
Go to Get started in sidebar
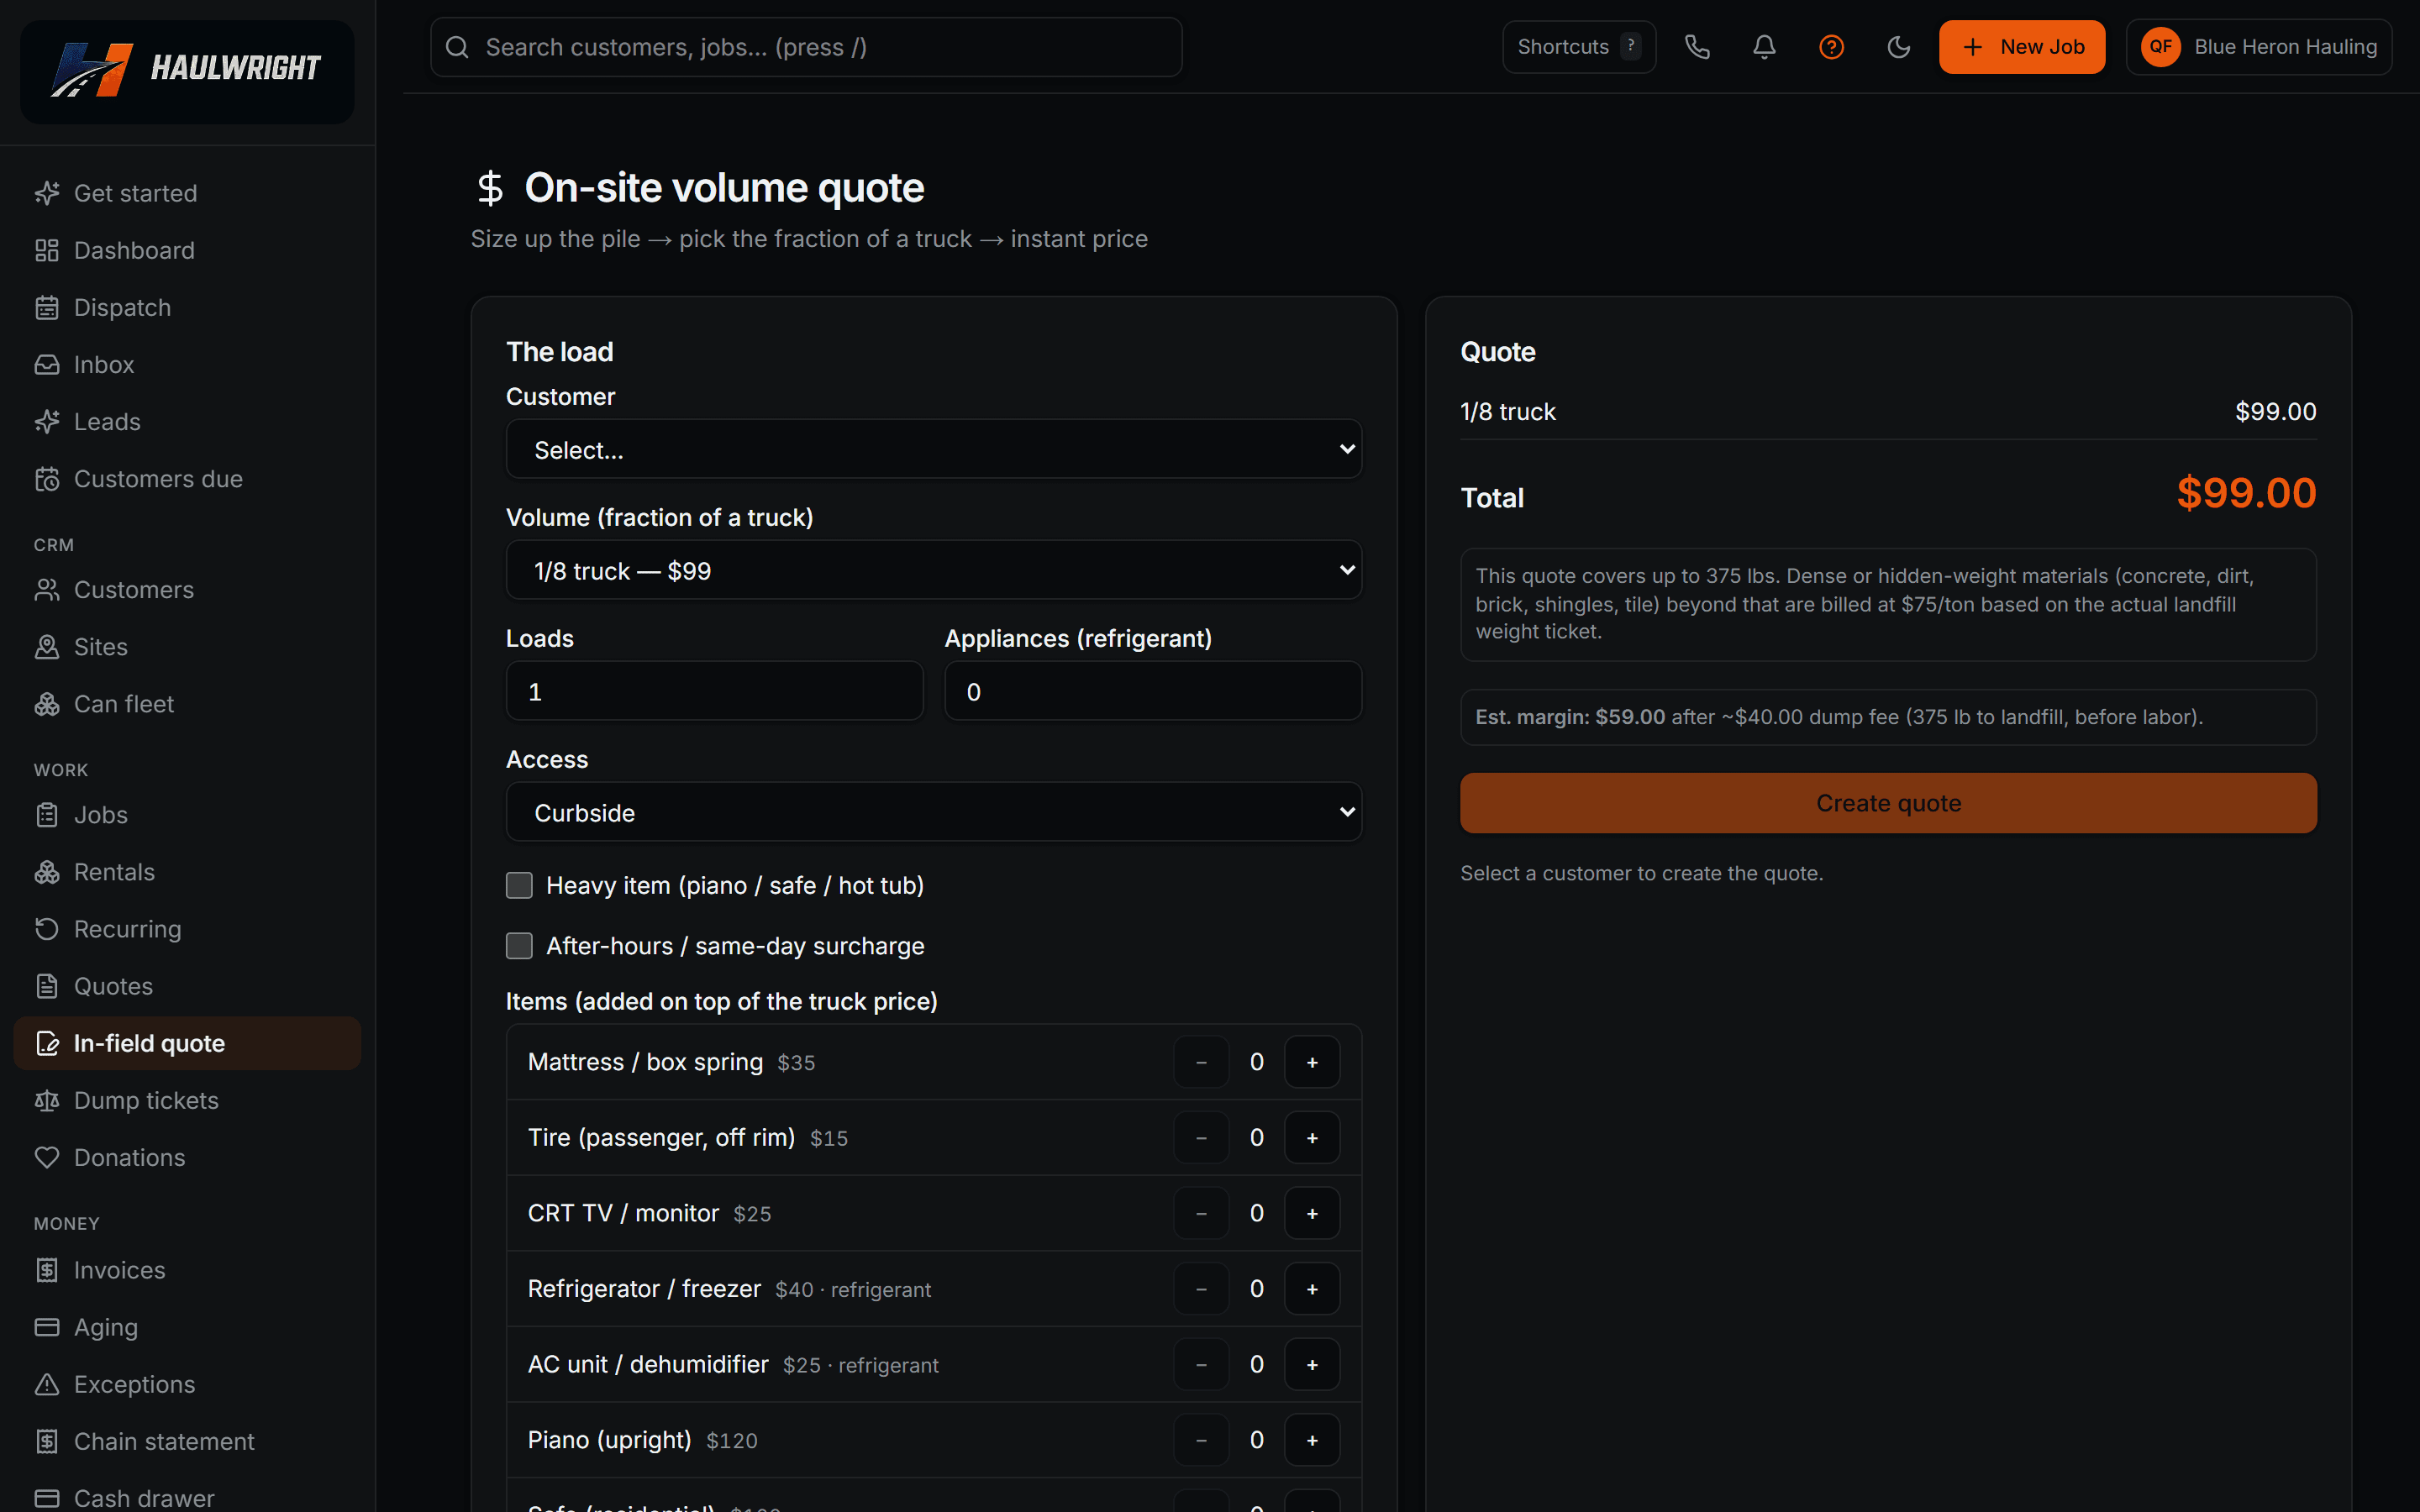pos(187,193)
